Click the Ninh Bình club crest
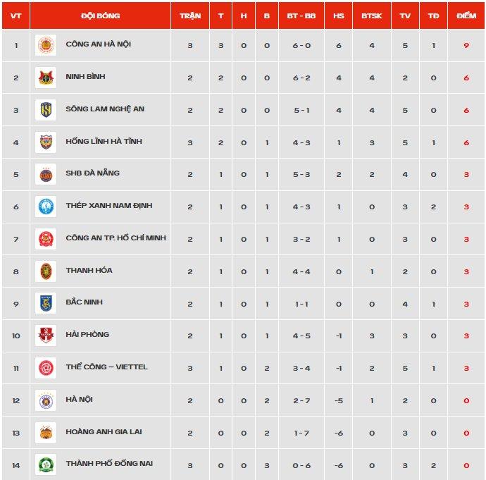The height and width of the screenshot is (480, 486). pyautogui.click(x=46, y=78)
